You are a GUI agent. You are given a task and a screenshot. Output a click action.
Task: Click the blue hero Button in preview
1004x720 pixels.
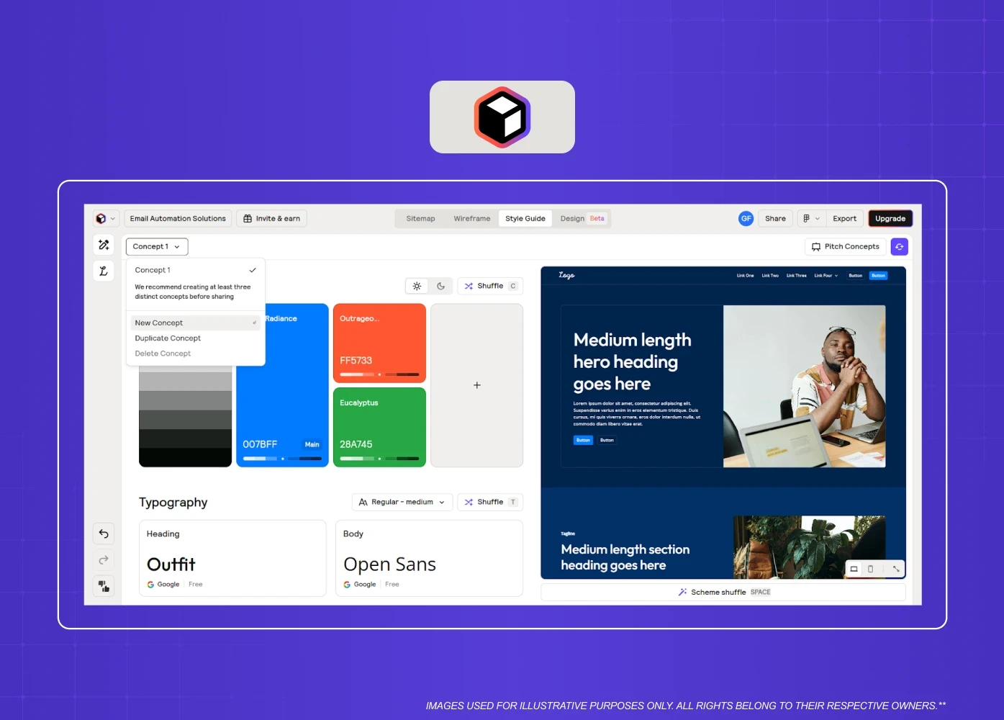583,440
